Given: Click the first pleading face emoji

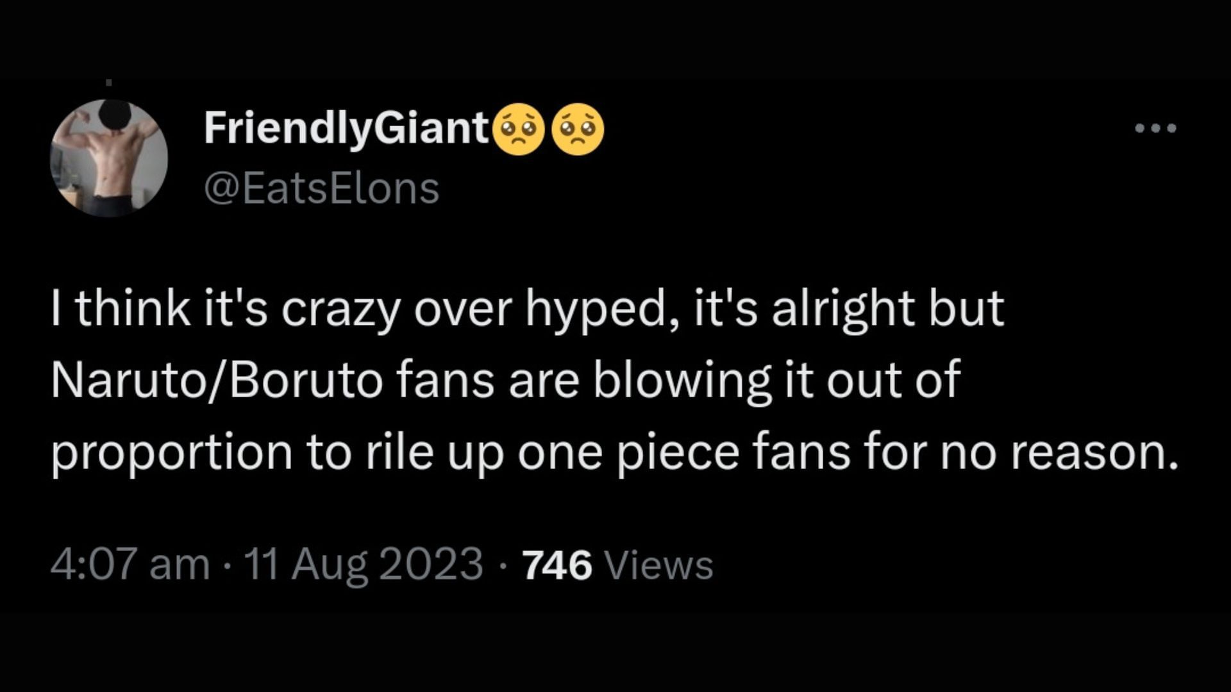Looking at the screenshot, I should click(519, 129).
